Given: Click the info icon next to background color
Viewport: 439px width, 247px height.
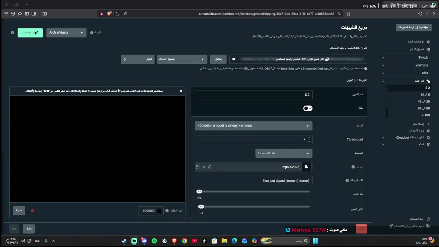Looking at the screenshot, I should click(167, 211).
